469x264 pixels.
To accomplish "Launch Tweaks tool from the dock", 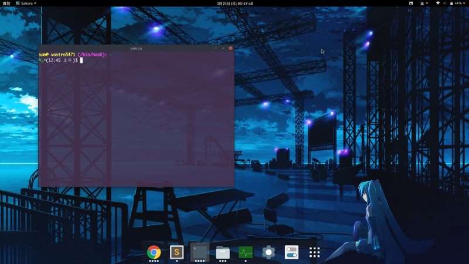I will point(291,252).
